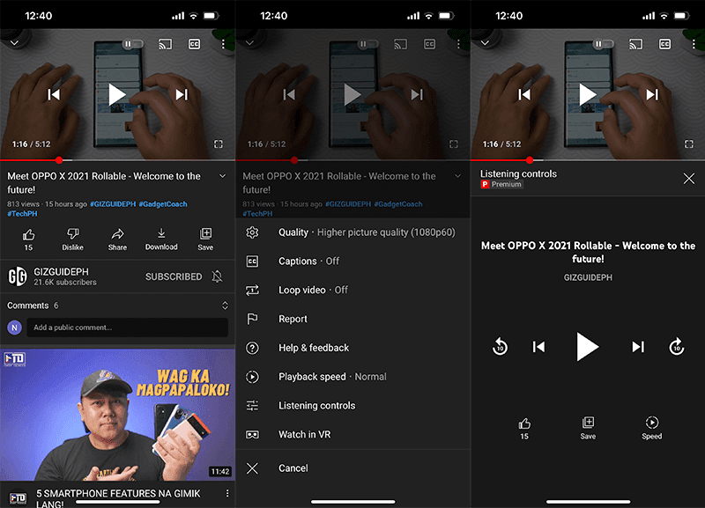Open Help & feedback menu item
The height and width of the screenshot is (508, 705).
point(353,348)
